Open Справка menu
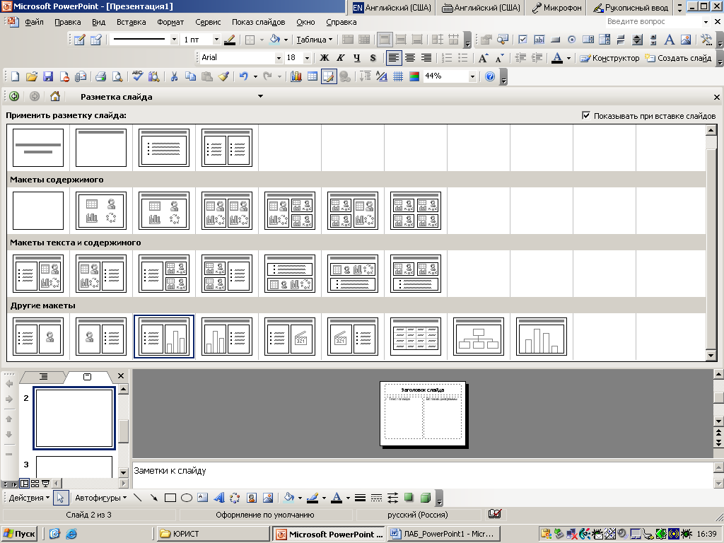This screenshot has width=724, height=543. (341, 22)
